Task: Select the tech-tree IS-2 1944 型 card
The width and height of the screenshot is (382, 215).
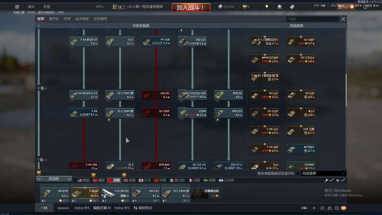Action: pos(120,113)
